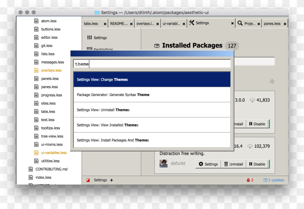Screen dimensions: 304x209
Task: Select 'Settings View: View Installed Themes'
Action: click(152, 125)
